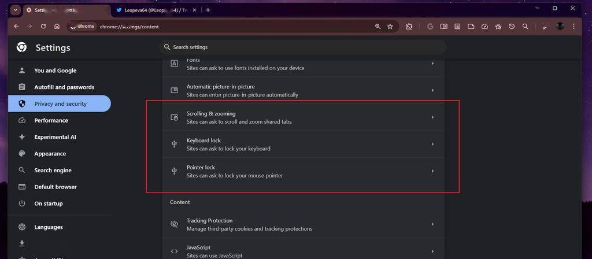
Task: Open the profile avatar menu
Action: [560, 26]
